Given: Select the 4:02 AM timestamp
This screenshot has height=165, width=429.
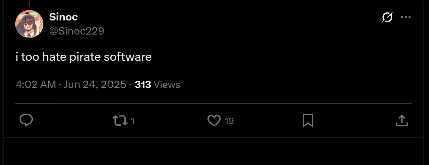Looking at the screenshot, I should click(36, 85).
